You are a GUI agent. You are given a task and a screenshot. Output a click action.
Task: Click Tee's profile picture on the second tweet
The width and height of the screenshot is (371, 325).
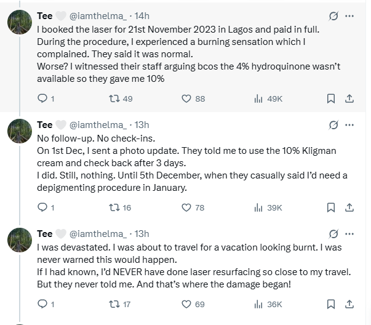point(20,130)
